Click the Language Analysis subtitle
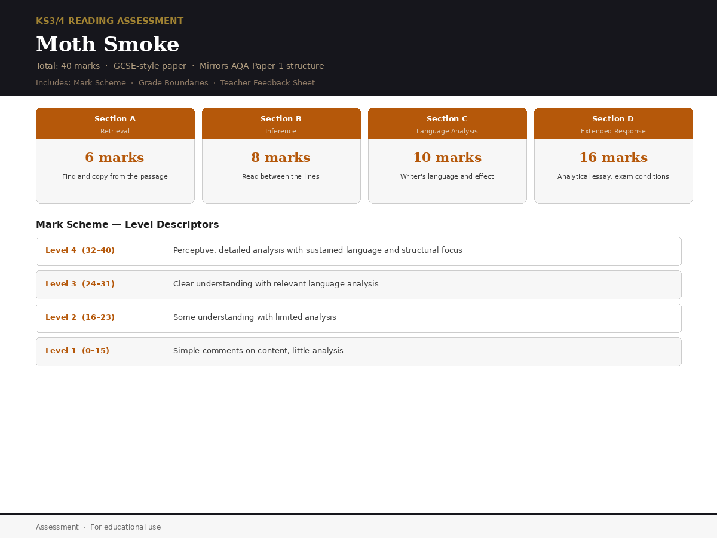This screenshot has height=538, width=717. click(447, 131)
